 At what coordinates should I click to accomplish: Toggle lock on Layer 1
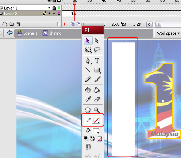point(54,8)
